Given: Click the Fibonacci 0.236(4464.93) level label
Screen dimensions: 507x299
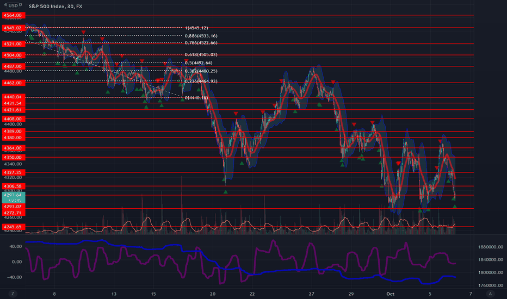Looking at the screenshot, I should pyautogui.click(x=201, y=81).
